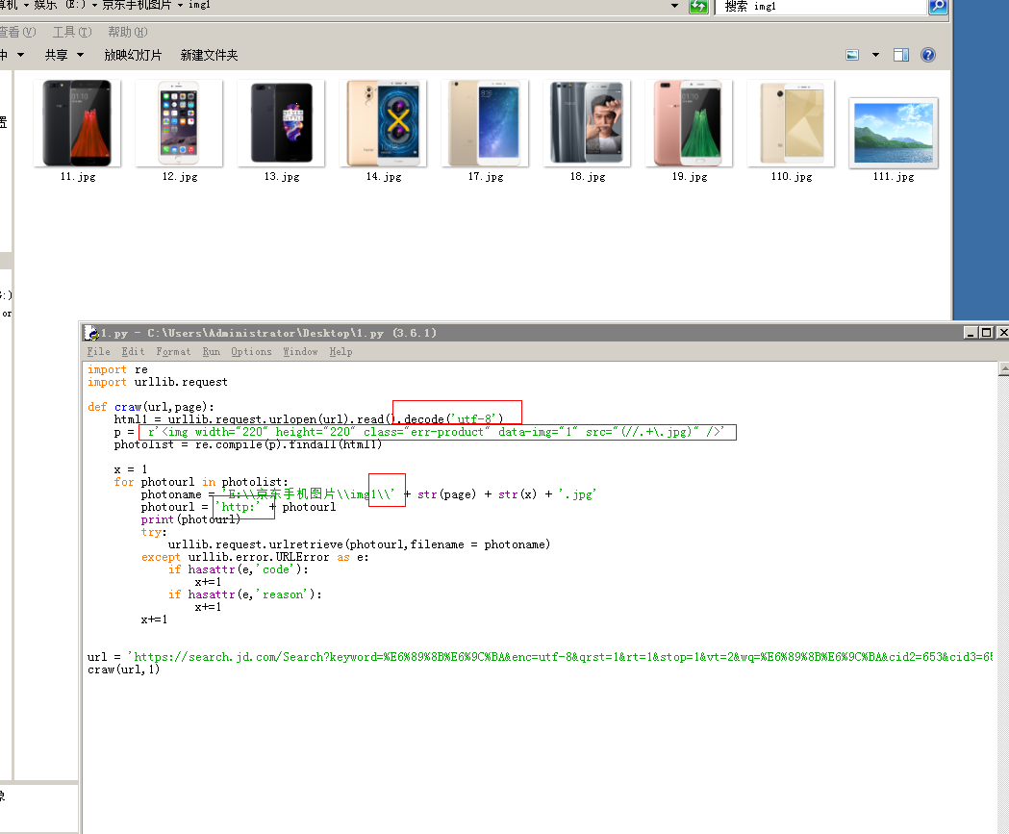Open the Options menu in IDLE
1009x834 pixels.
pos(251,351)
